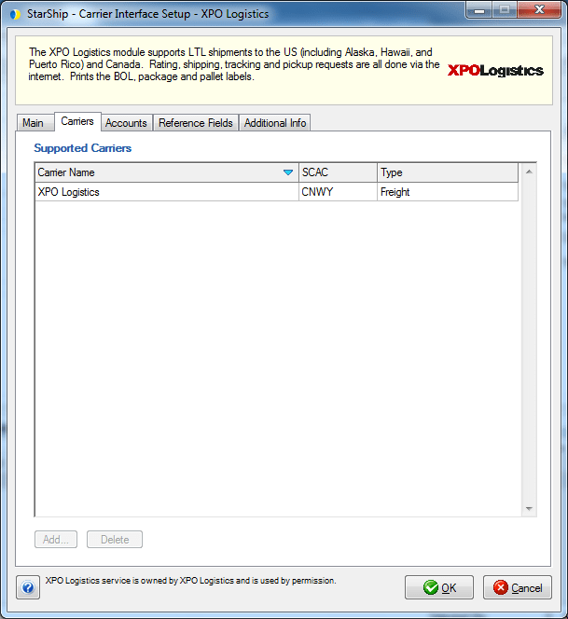Click the XPO Logistics logo
The image size is (568, 619).
(495, 71)
